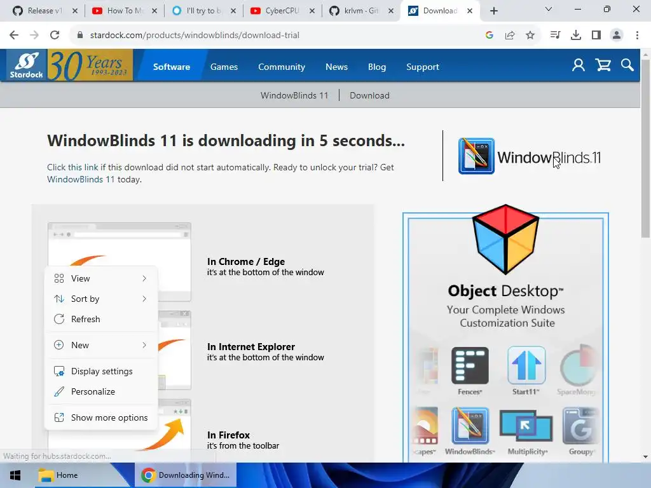Open the Games nav menu
The width and height of the screenshot is (651, 488).
click(x=224, y=67)
